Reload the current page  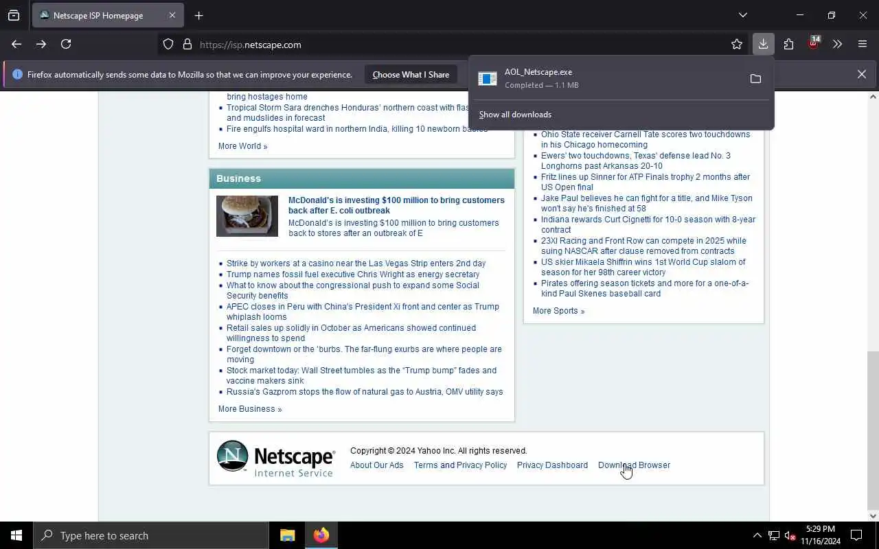point(66,44)
